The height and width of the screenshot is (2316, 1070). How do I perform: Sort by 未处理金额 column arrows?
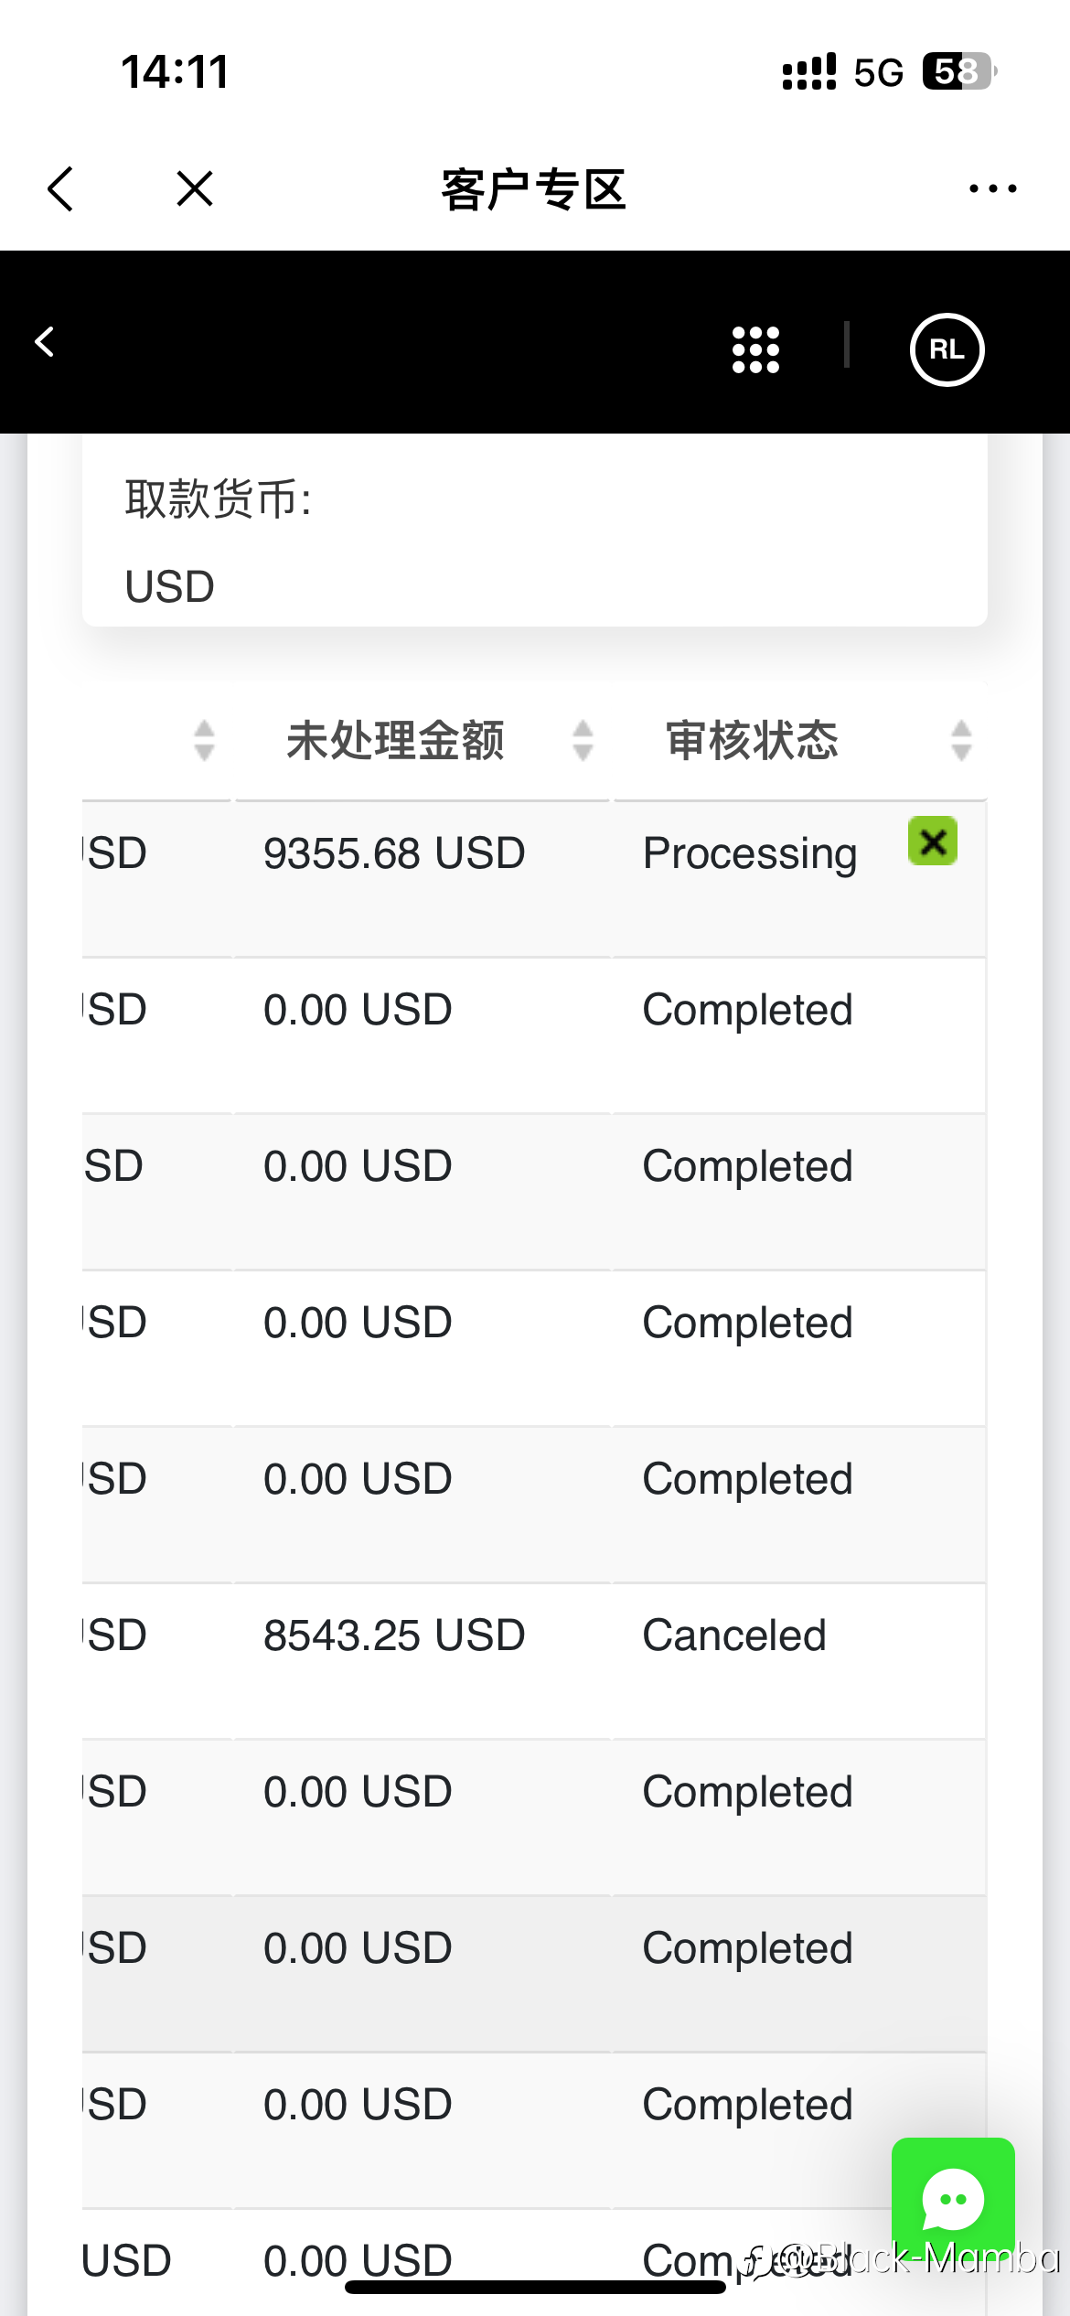[x=583, y=740]
